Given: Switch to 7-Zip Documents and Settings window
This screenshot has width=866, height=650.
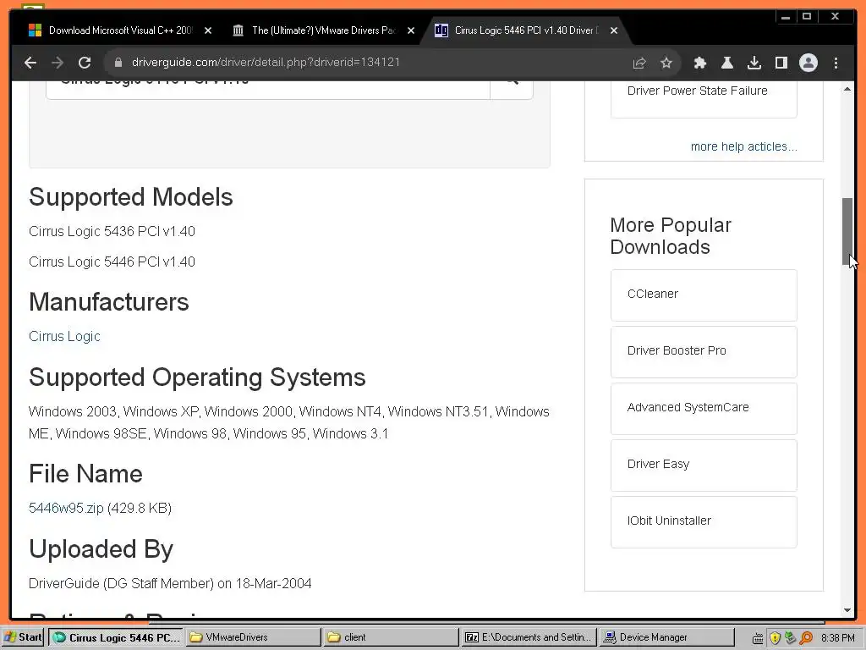Looking at the screenshot, I should 528,637.
